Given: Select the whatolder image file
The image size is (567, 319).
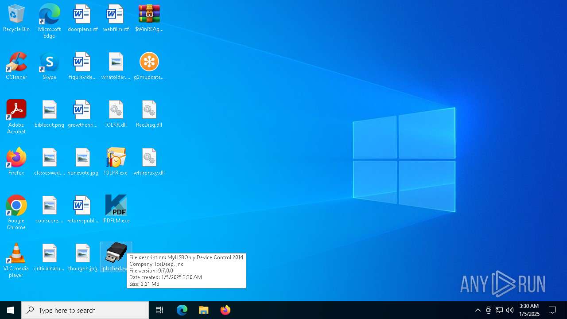Looking at the screenshot, I should tap(116, 66).
